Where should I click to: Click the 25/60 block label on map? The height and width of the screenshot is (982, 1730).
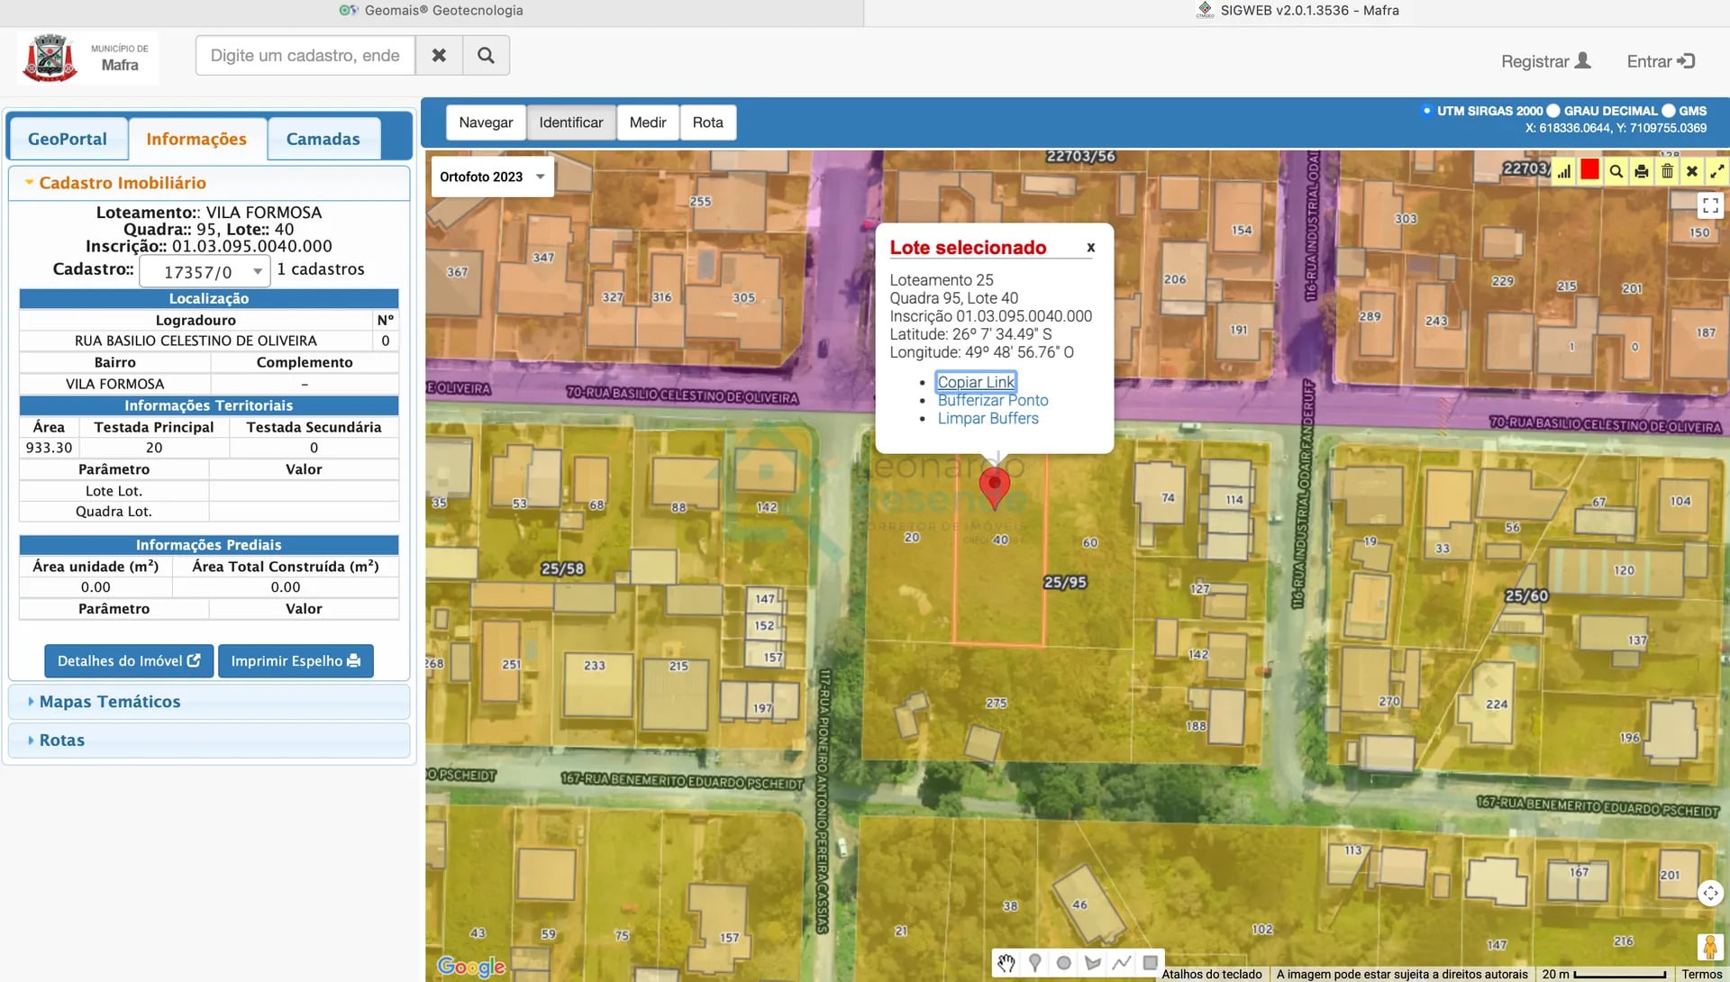click(1526, 596)
